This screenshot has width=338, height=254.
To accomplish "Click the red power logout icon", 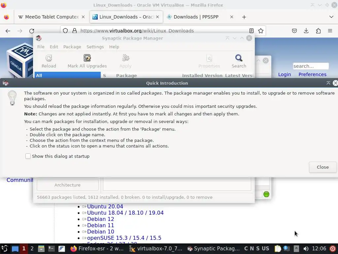I will [x=333, y=249].
